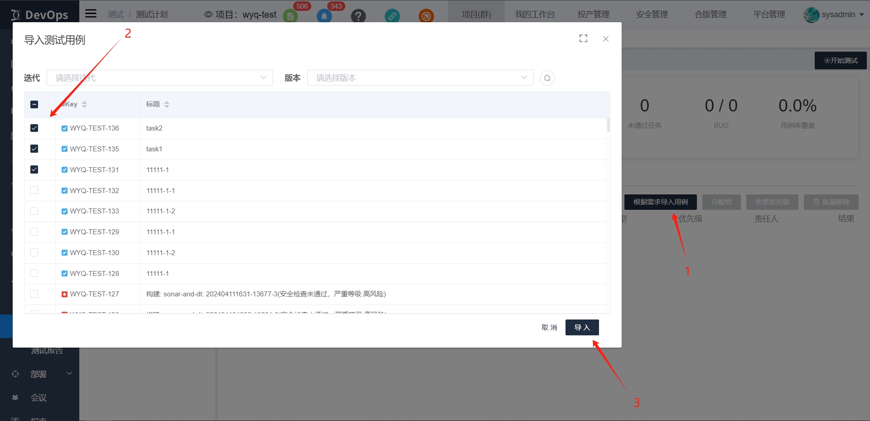Click the 标题 column sort arrows
The image size is (870, 421).
pyautogui.click(x=167, y=104)
